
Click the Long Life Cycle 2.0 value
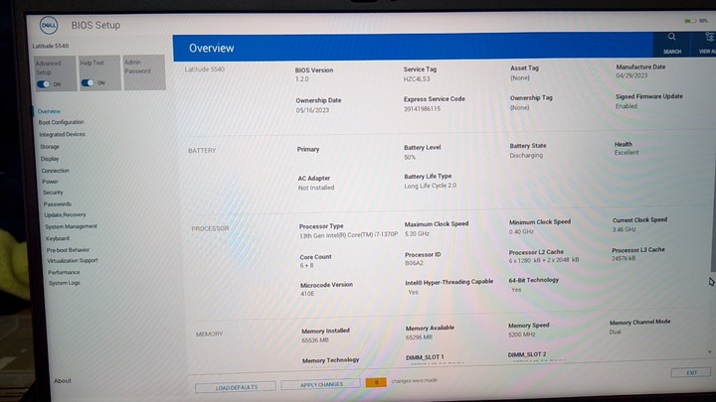tap(431, 186)
